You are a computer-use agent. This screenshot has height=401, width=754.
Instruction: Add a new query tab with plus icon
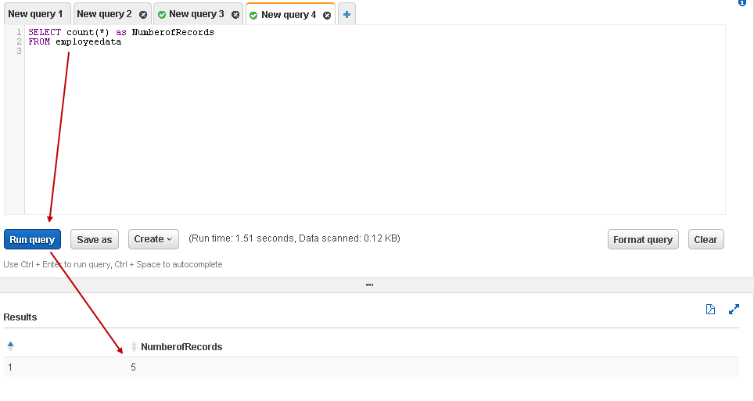coord(346,14)
